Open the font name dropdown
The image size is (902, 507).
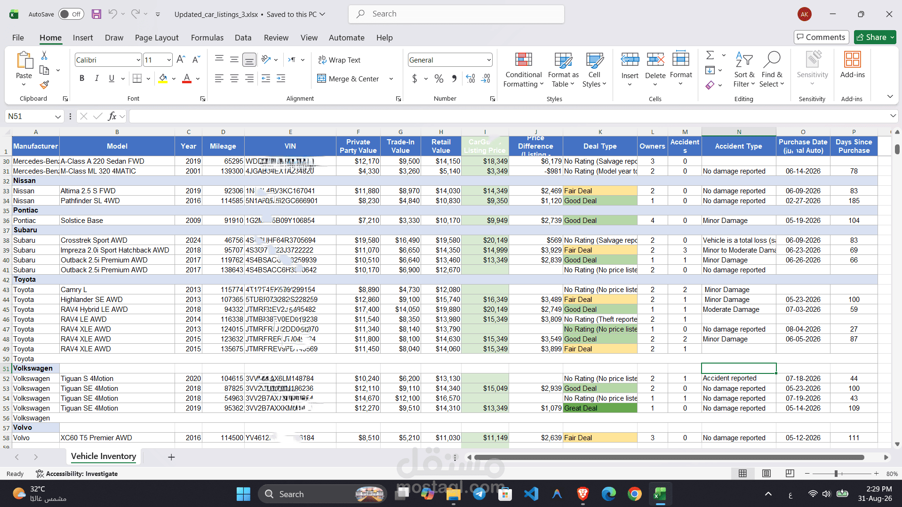pos(138,60)
